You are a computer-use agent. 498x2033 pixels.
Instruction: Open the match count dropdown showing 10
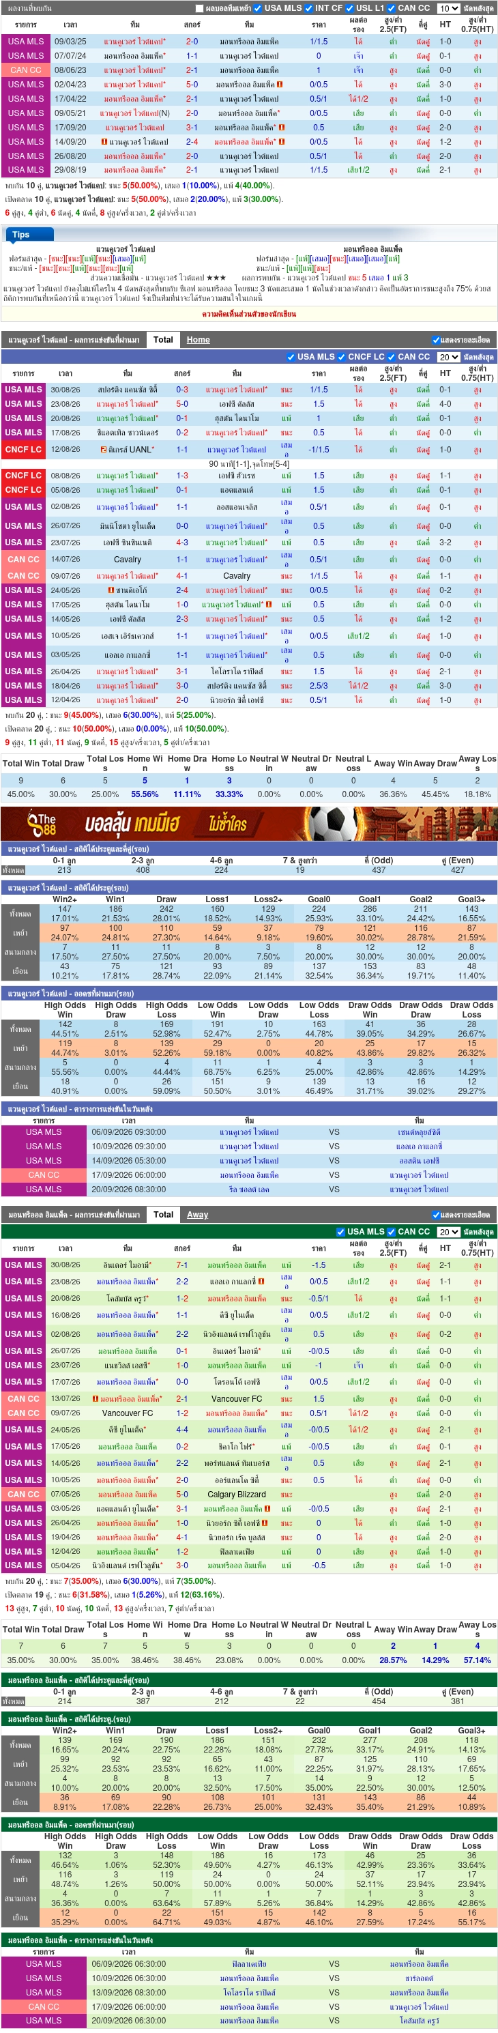point(448,9)
